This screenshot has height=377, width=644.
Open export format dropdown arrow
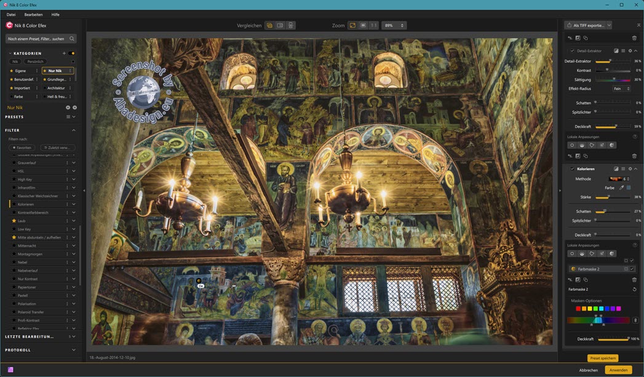pos(609,25)
